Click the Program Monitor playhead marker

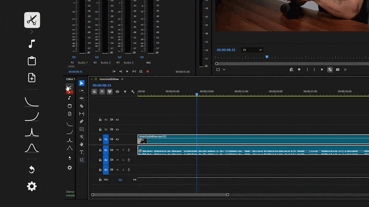[x=267, y=57]
